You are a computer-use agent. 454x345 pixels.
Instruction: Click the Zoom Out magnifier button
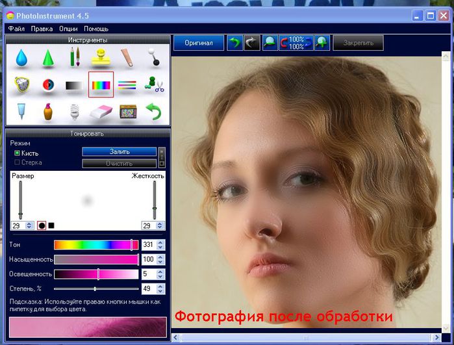[x=270, y=43]
